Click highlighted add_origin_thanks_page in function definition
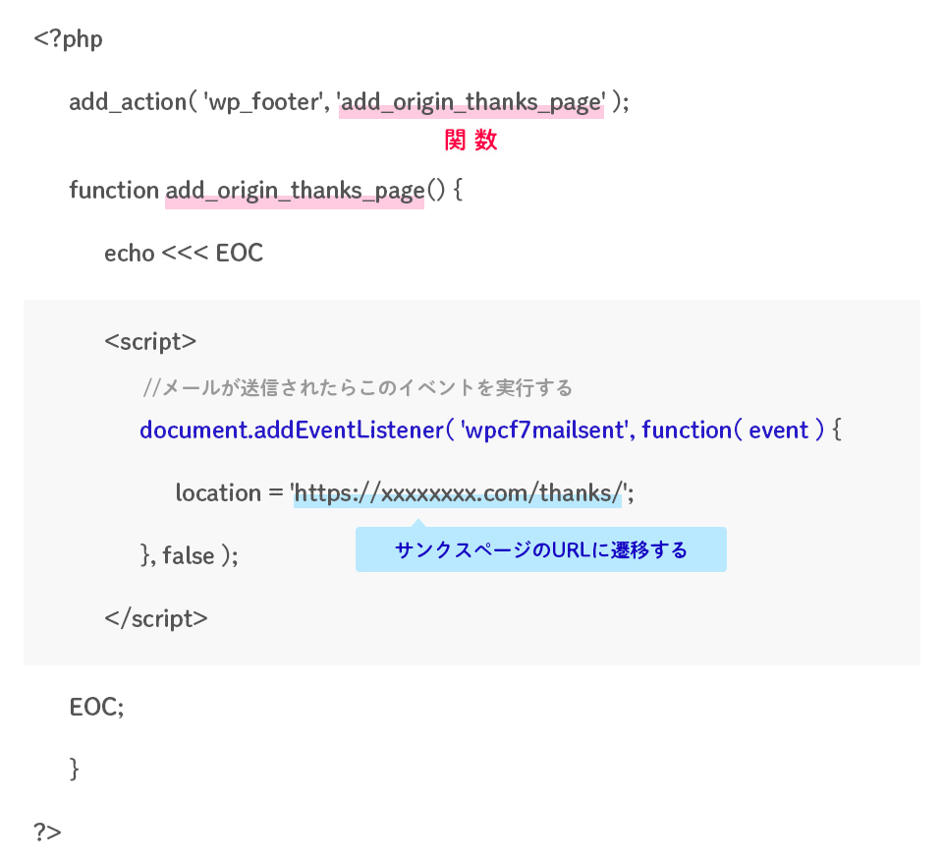 (295, 190)
